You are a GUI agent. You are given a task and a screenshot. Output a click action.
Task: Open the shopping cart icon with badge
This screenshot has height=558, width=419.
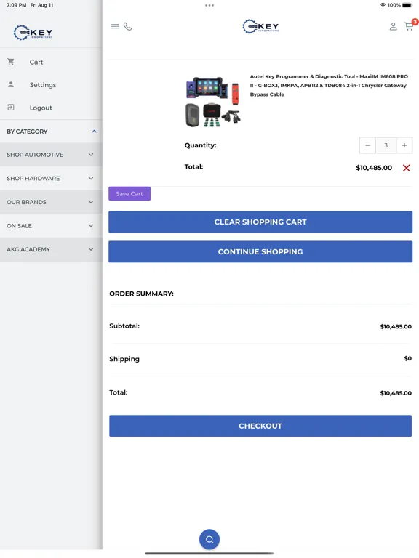pos(410,25)
